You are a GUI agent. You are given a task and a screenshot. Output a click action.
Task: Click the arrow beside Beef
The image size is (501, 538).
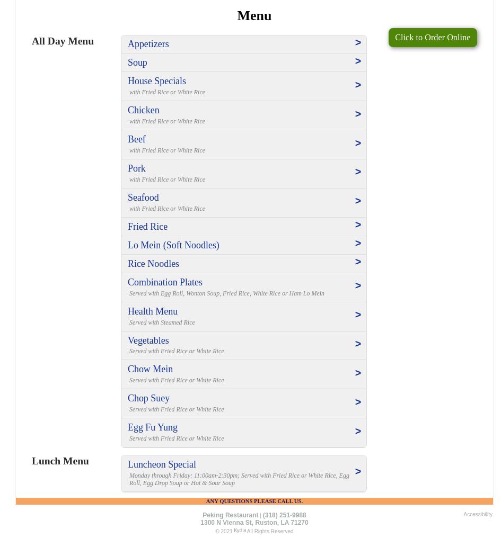(x=358, y=144)
